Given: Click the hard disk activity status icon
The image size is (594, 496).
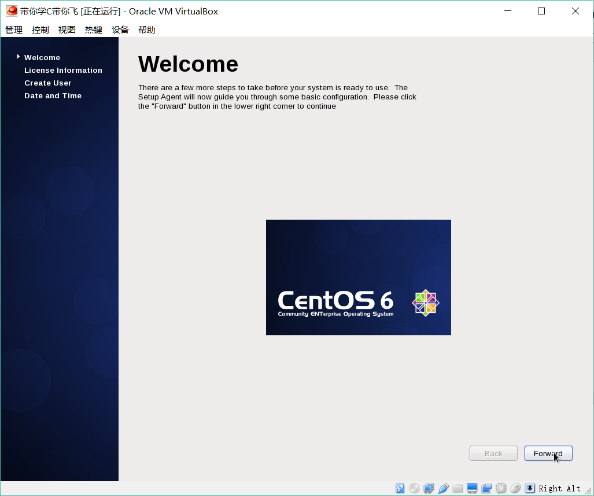Looking at the screenshot, I should point(400,488).
